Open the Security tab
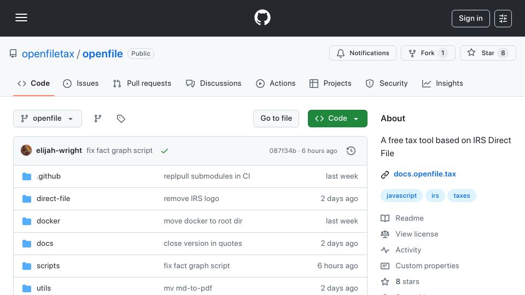525x295 pixels. tap(387, 83)
